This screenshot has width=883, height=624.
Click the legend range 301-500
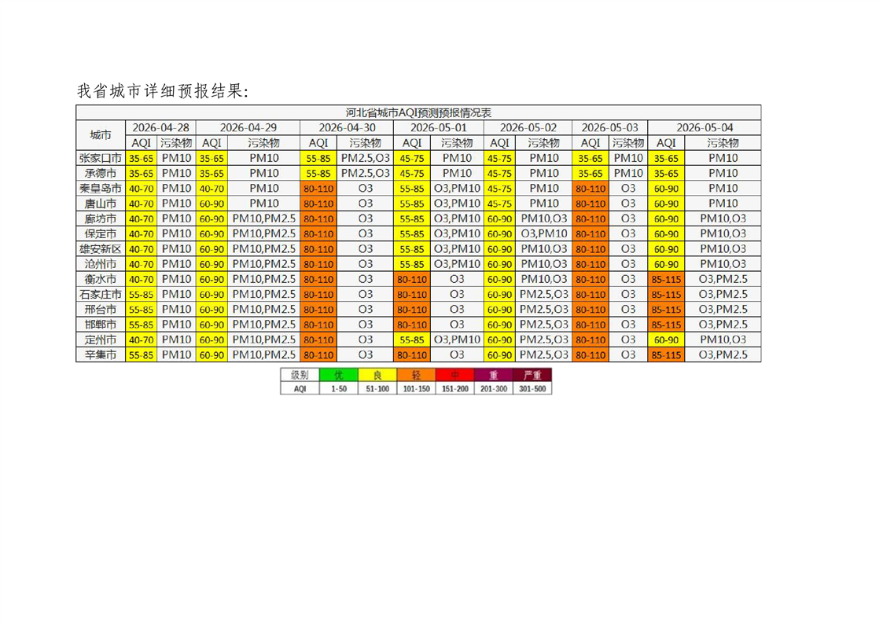pos(533,388)
